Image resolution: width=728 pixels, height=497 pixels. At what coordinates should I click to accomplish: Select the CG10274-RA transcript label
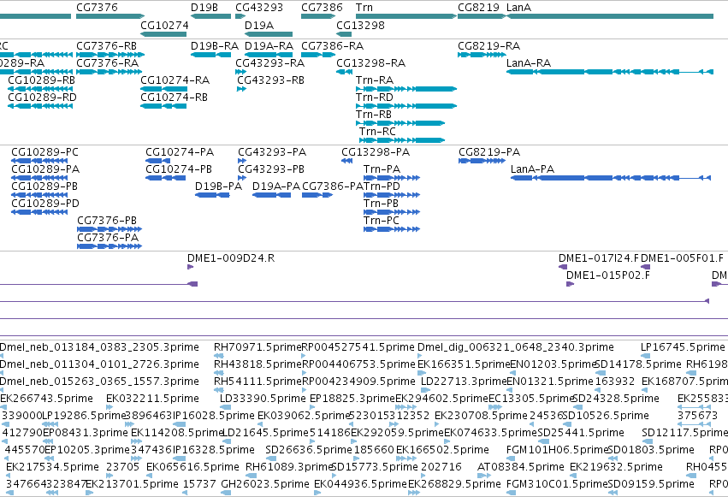(175, 80)
